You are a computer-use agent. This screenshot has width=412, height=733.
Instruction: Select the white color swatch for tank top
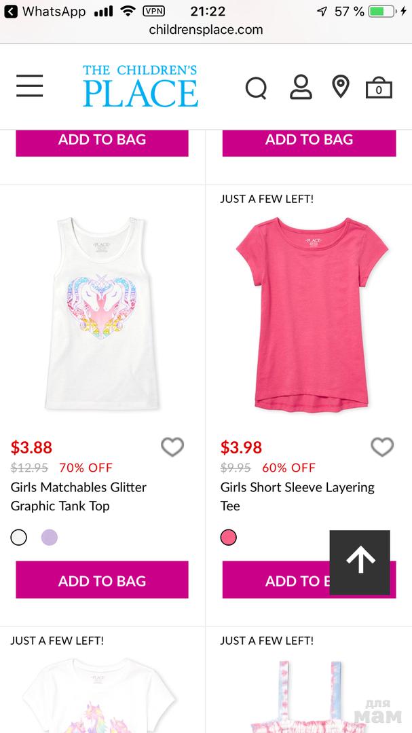coord(19,538)
